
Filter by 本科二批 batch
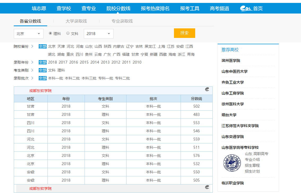(72, 78)
